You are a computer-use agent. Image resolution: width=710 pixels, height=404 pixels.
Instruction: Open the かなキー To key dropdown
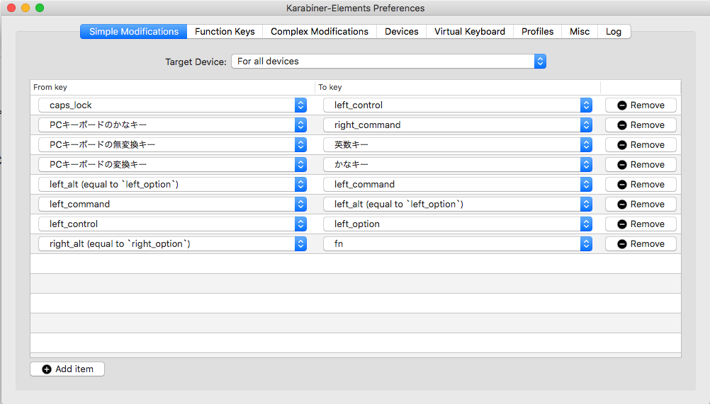tap(458, 165)
